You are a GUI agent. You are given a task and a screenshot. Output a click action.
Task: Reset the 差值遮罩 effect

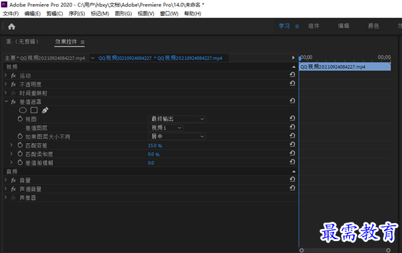pyautogui.click(x=292, y=101)
